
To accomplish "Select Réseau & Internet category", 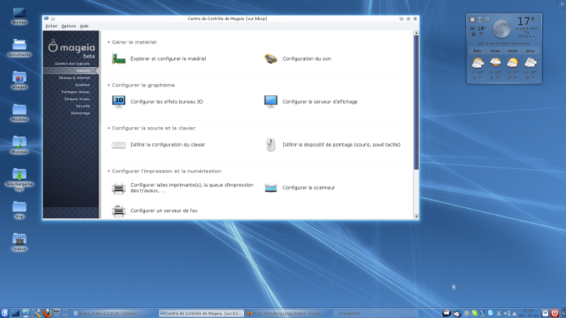I will pos(75,78).
